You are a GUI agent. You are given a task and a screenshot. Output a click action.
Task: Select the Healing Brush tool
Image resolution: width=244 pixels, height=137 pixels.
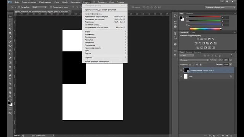(10, 41)
